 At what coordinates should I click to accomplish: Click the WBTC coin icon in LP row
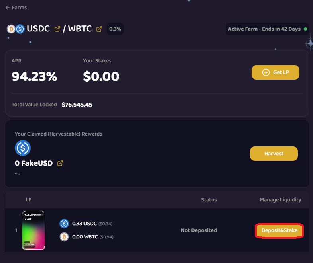pyautogui.click(x=64, y=237)
